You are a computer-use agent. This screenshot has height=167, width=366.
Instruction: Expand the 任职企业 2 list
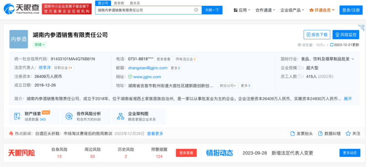(x=63, y=68)
